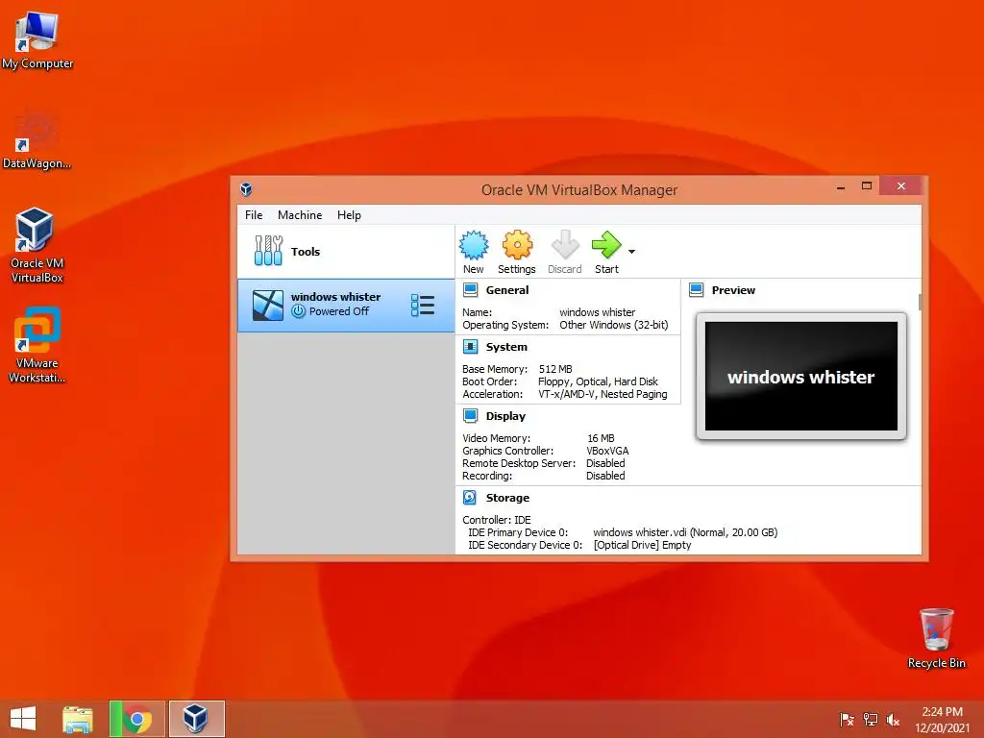The width and height of the screenshot is (984, 738).
Task: Select the VMware Workstation desktop shortcut
Action: point(37,345)
